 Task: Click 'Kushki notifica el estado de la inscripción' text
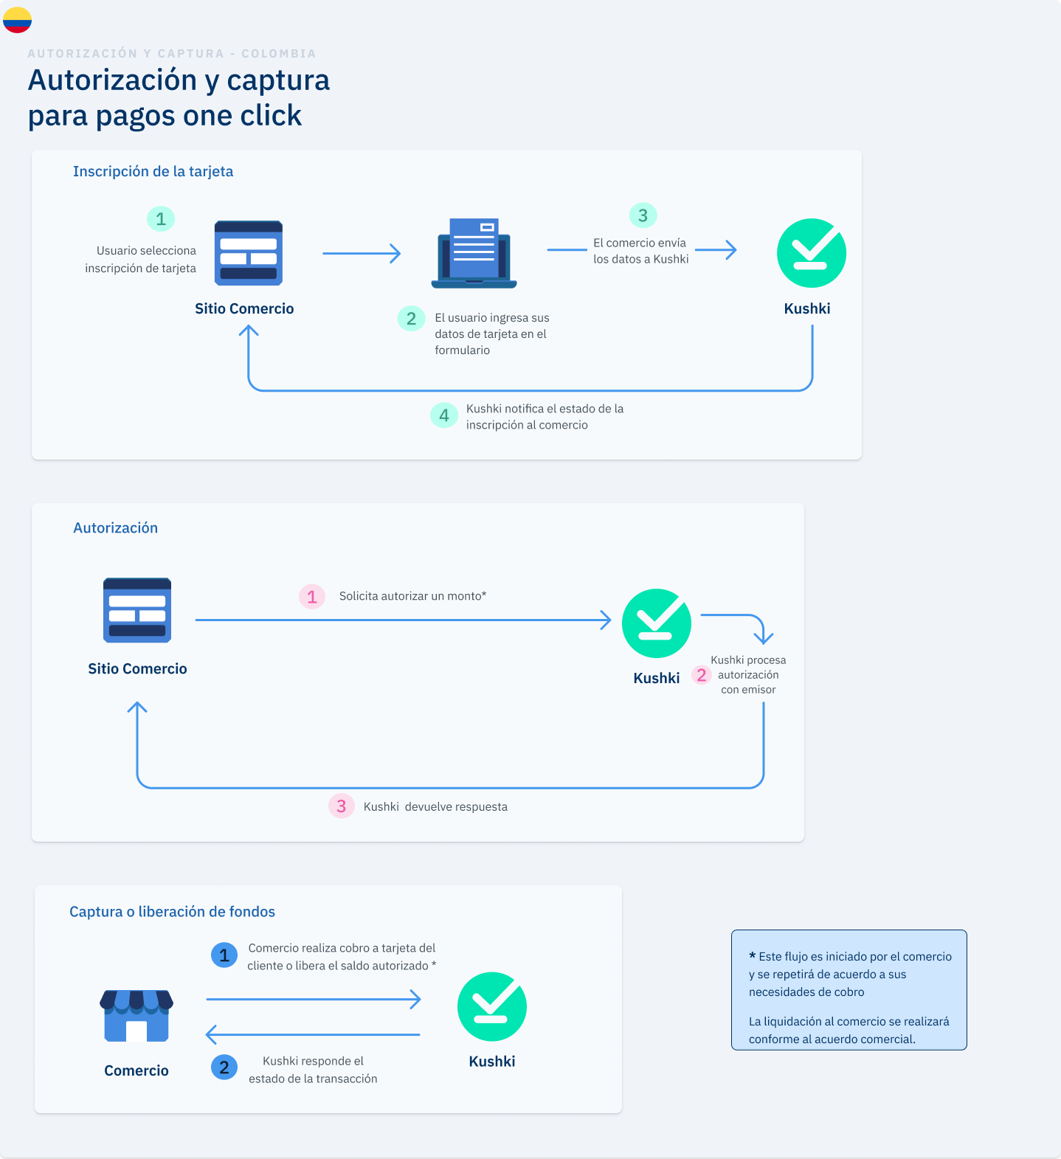pyautogui.click(x=545, y=417)
